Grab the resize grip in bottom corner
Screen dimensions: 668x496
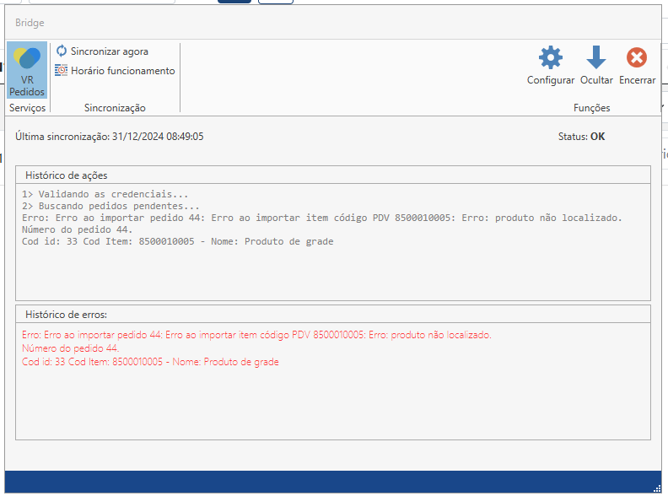656,488
